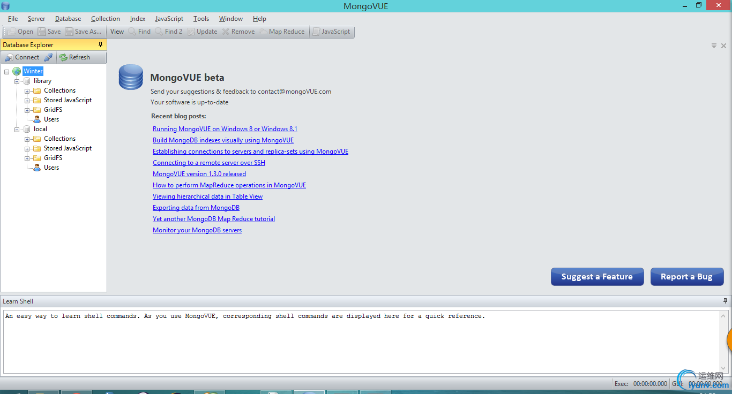The width and height of the screenshot is (732, 394).
Task: Click the Connect button
Action: (x=22, y=57)
